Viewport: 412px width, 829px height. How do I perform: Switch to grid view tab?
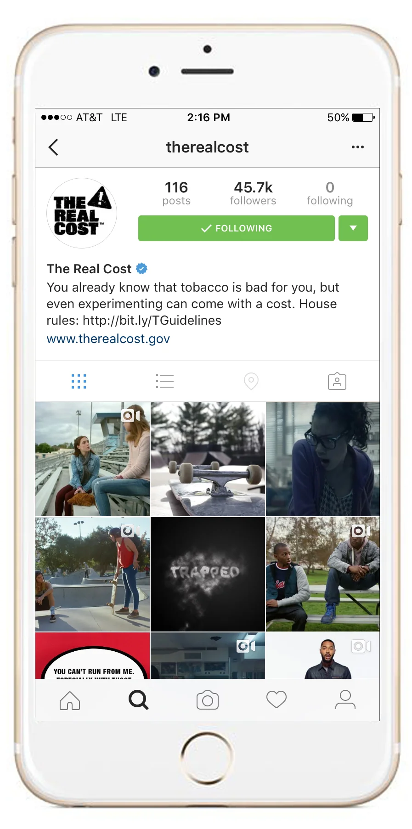pos(79,381)
